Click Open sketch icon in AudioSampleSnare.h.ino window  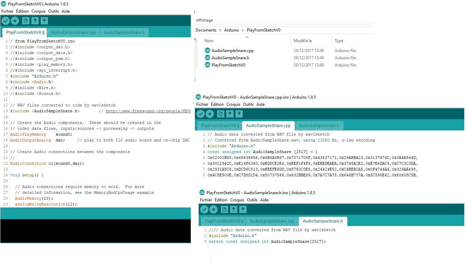pyautogui.click(x=233, y=209)
